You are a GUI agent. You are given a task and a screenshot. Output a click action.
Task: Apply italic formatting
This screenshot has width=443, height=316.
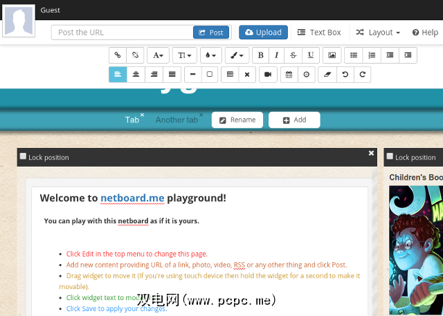(277, 55)
